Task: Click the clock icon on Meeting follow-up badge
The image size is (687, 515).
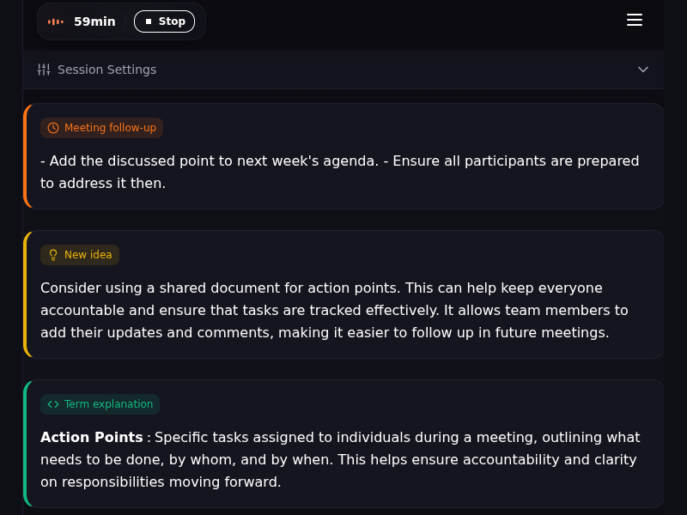Action: click(x=53, y=127)
